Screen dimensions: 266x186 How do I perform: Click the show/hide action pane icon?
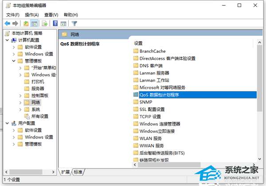(x=63, y=24)
